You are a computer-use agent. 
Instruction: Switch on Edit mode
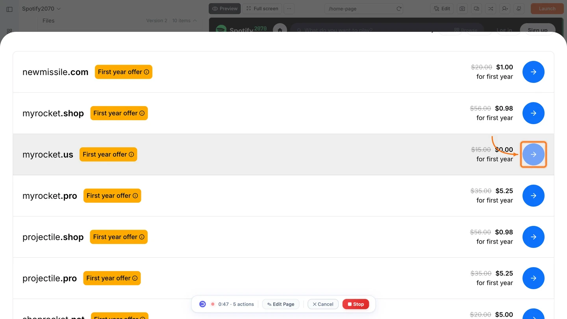442,8
